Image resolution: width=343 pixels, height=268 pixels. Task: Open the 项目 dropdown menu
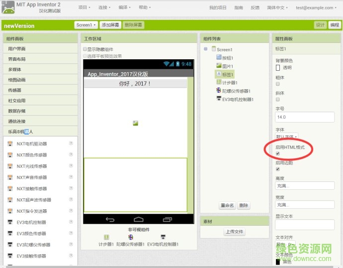tap(84, 7)
